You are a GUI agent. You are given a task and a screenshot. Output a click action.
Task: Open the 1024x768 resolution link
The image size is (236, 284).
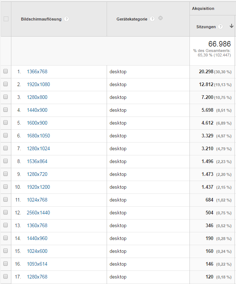coord(37,200)
